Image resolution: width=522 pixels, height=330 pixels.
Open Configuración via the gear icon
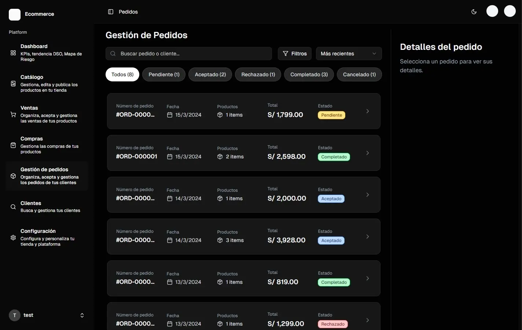click(x=13, y=237)
